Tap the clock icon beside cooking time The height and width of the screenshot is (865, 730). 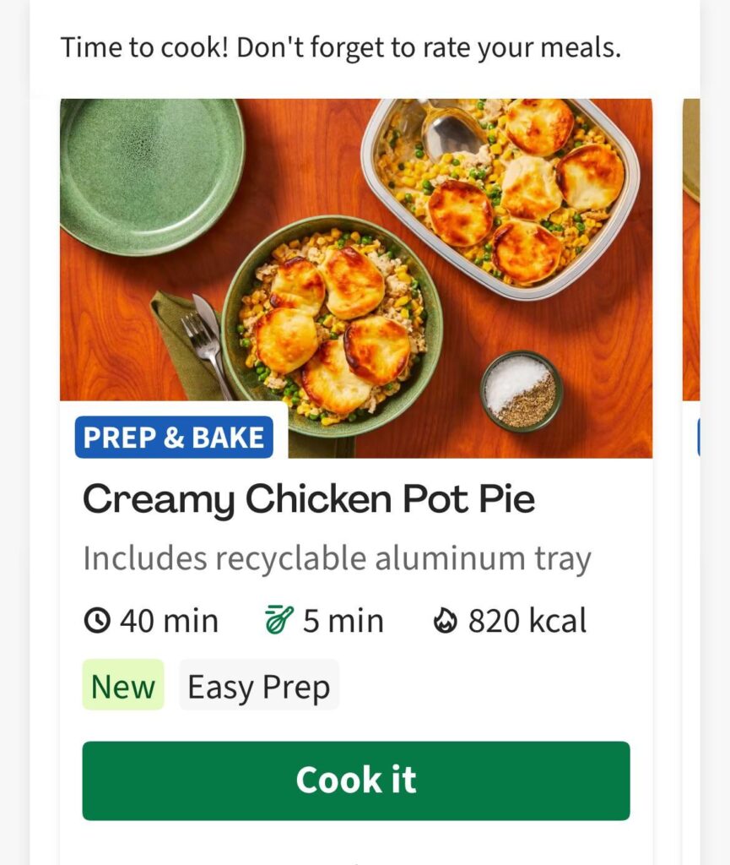coord(97,620)
